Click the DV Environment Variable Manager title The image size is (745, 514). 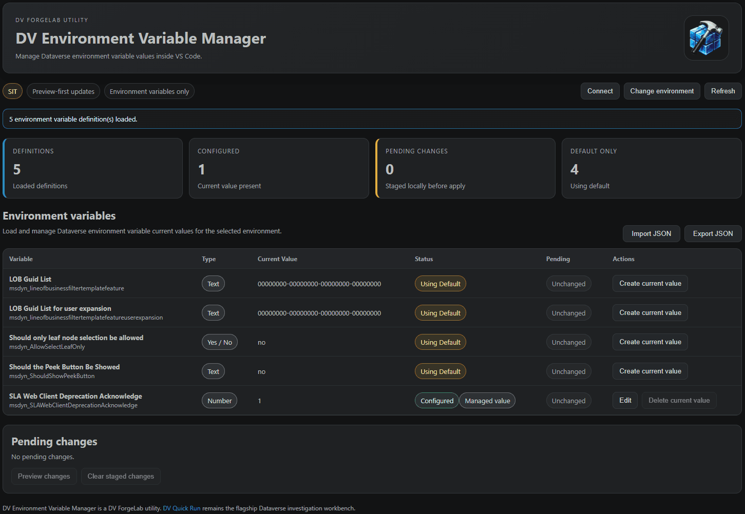click(141, 38)
